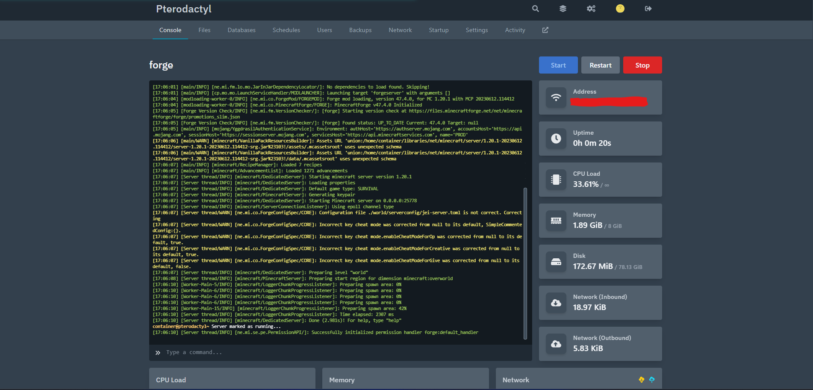Click the console scrollbar
Image resolution: width=813 pixels, height=390 pixels.
525,263
